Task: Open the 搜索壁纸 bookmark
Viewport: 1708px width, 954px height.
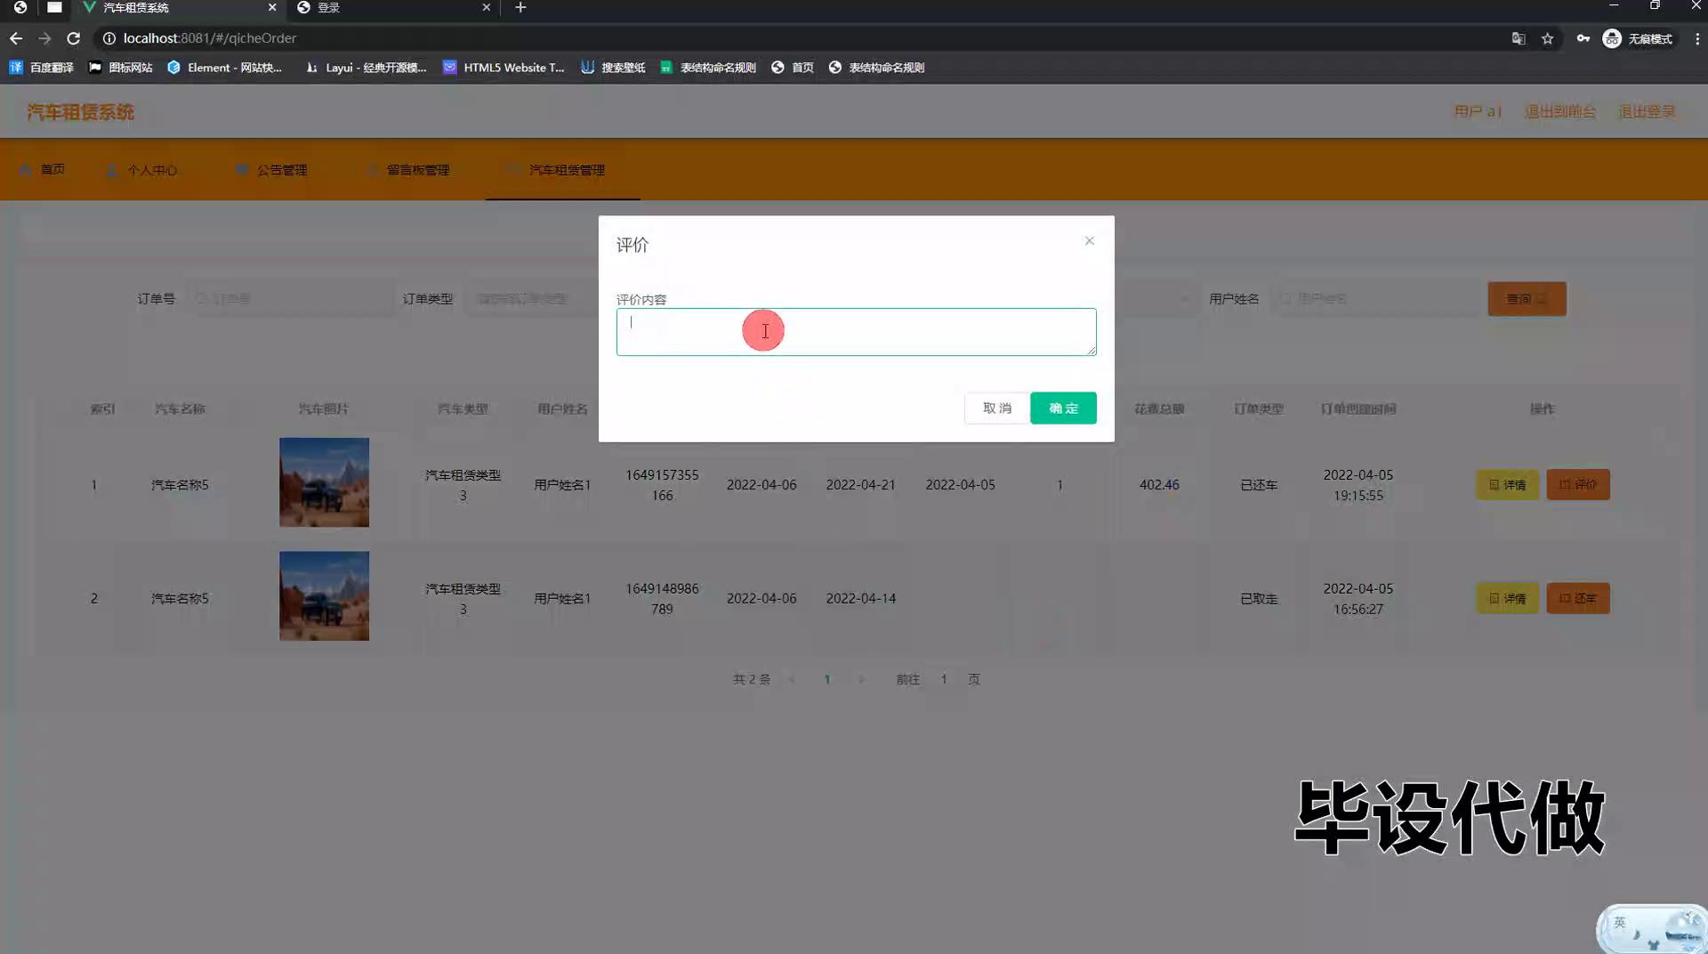Action: (x=613, y=68)
